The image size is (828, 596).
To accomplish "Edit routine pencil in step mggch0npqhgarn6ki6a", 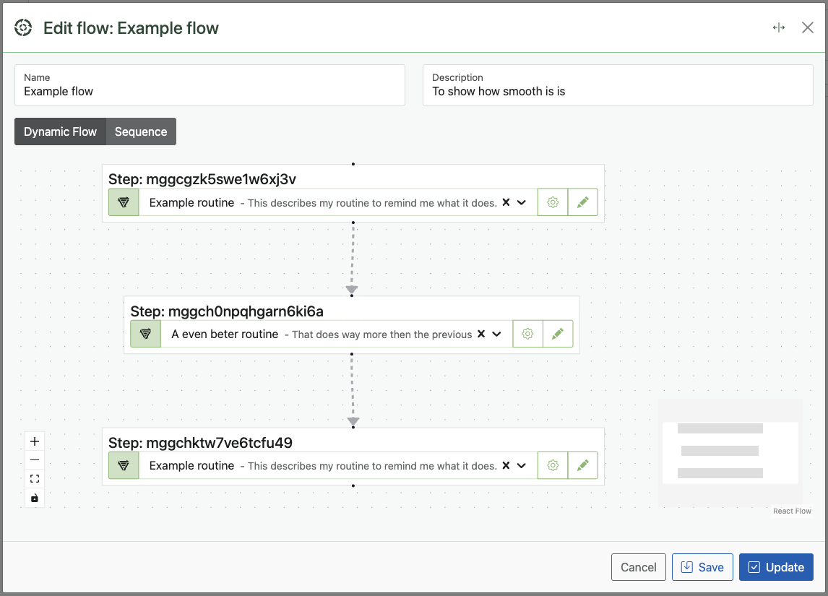I will (558, 334).
